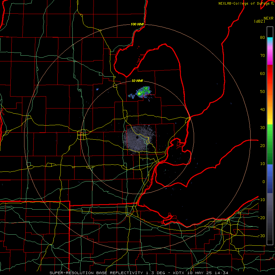This screenshot has height=275, width=275.
Task: Click the 30 value on the dBZ scale
Action: (x=262, y=128)
